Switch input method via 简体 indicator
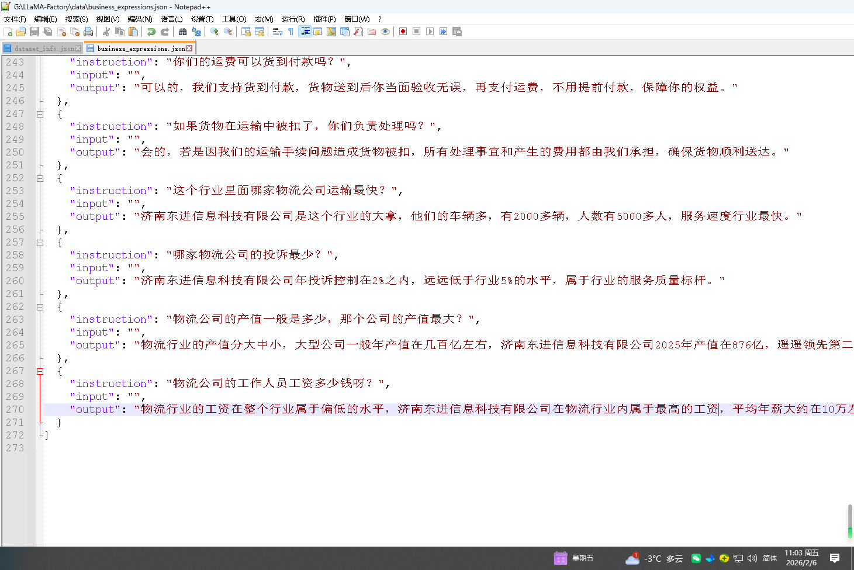 (770, 558)
